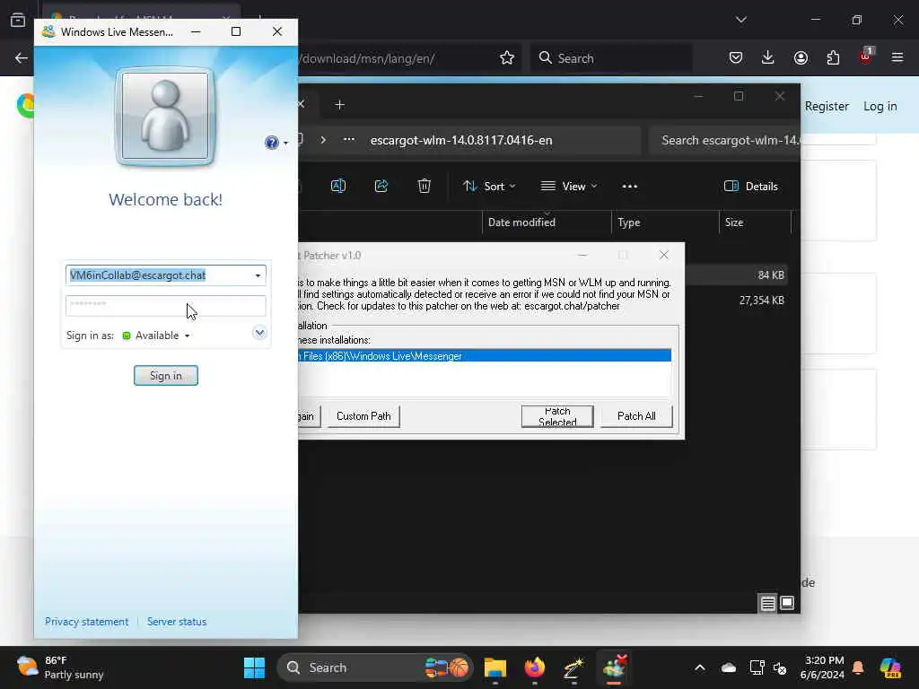
Task: Open Firefox downloads panel
Action: tap(768, 57)
